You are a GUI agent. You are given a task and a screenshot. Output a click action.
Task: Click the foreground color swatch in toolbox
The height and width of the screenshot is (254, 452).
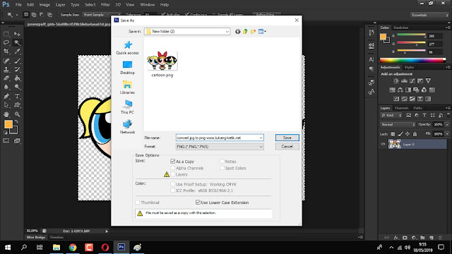[8, 124]
